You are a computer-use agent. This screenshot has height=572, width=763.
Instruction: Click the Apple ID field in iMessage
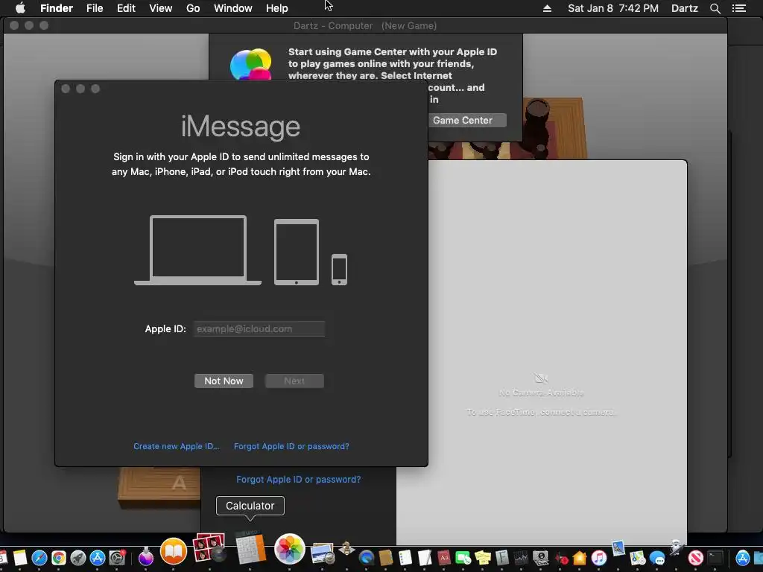(259, 328)
